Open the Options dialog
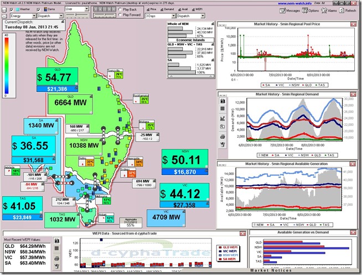The width and height of the screenshot is (362, 275). 311,11
